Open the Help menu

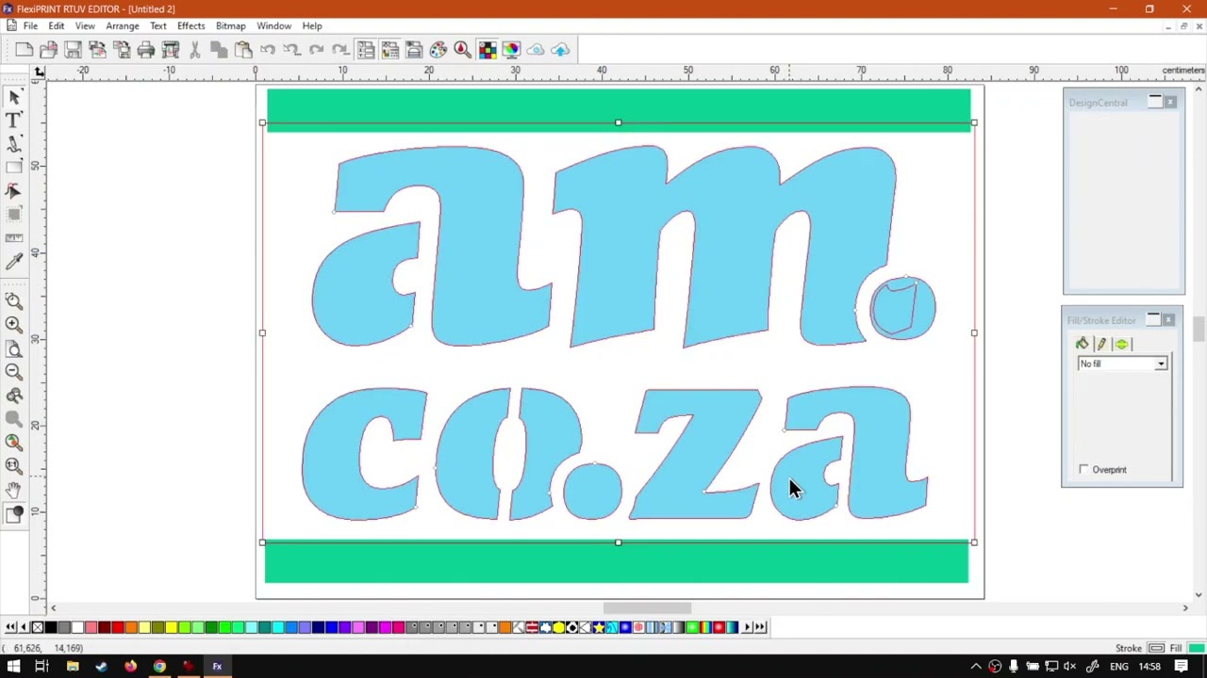click(312, 25)
